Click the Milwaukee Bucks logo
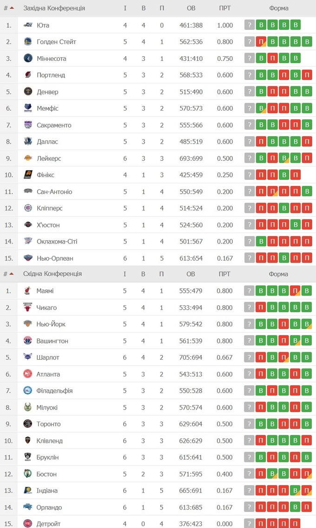 click(x=28, y=408)
